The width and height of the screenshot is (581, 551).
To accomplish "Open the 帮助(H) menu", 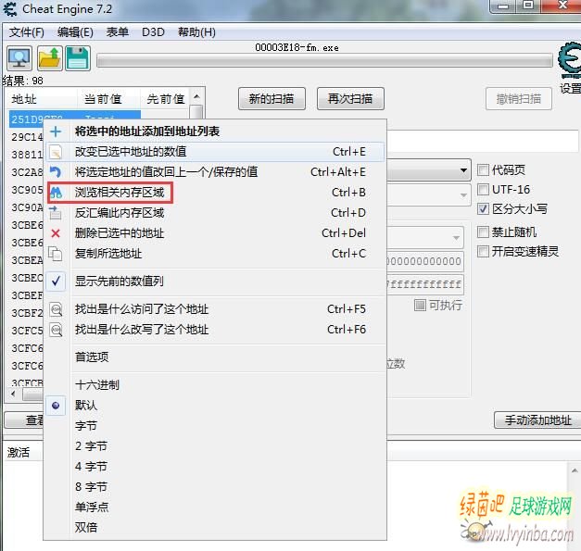I will coord(196,32).
